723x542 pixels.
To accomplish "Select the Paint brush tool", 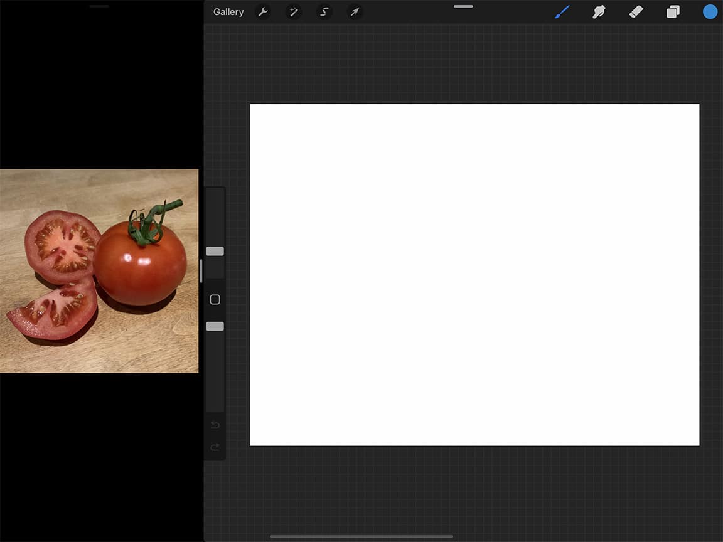I will point(562,11).
